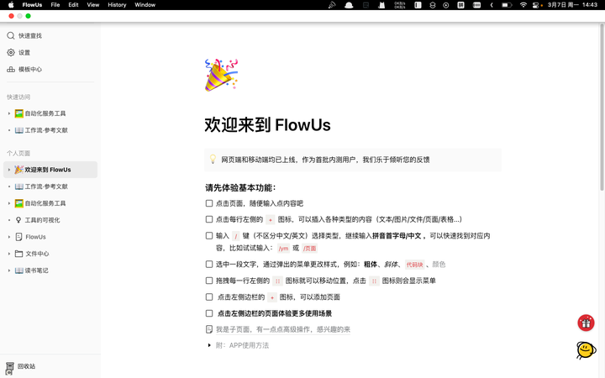Click folder icon of 文件中心 page
This screenshot has height=378, width=605.
(18, 254)
